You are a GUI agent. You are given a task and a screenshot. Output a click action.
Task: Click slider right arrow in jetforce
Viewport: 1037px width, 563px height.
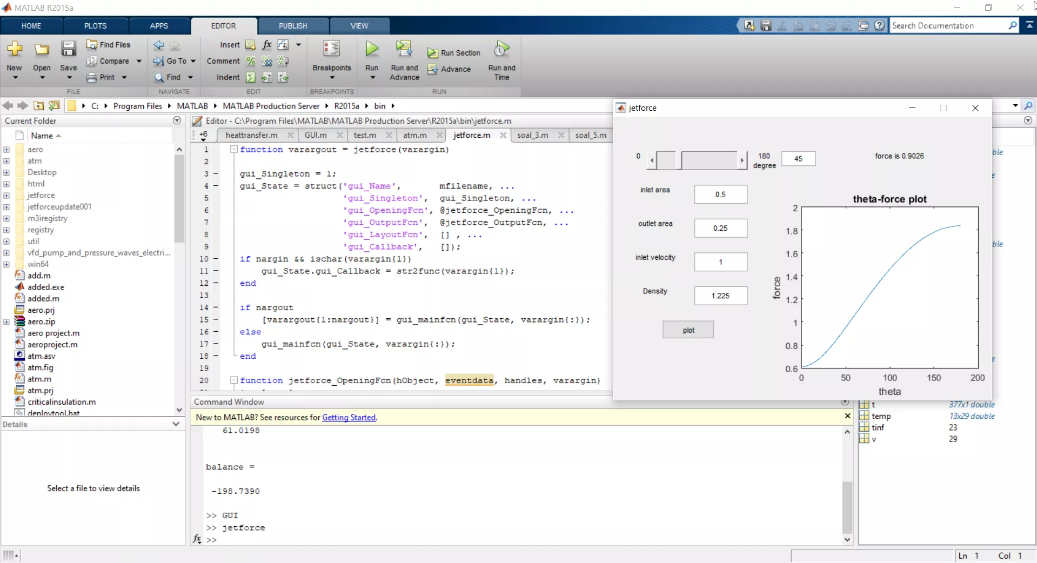click(x=742, y=160)
